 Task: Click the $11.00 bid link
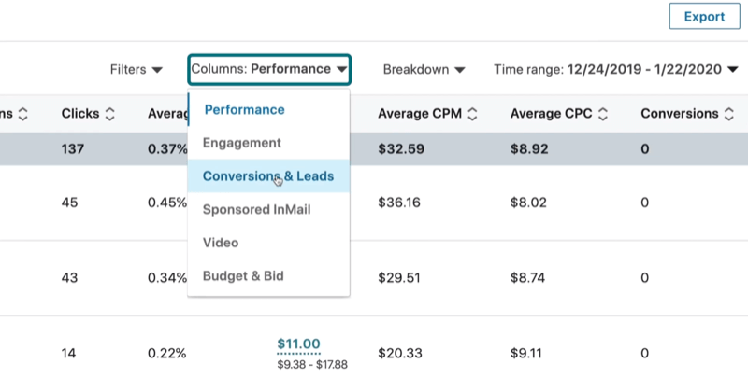[298, 343]
